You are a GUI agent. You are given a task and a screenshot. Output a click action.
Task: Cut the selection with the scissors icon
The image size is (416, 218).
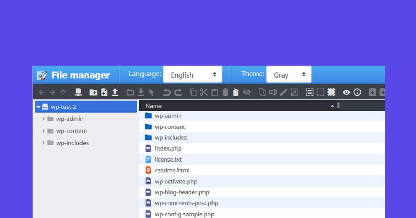click(x=204, y=92)
